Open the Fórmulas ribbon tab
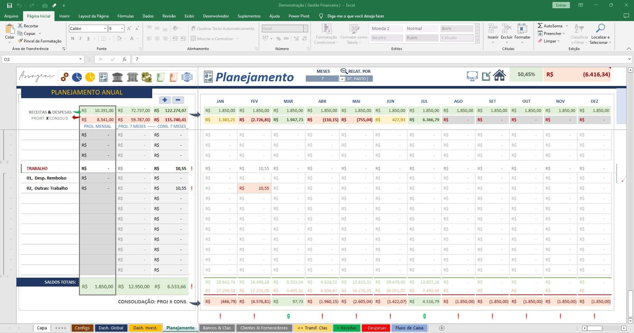 (125, 16)
